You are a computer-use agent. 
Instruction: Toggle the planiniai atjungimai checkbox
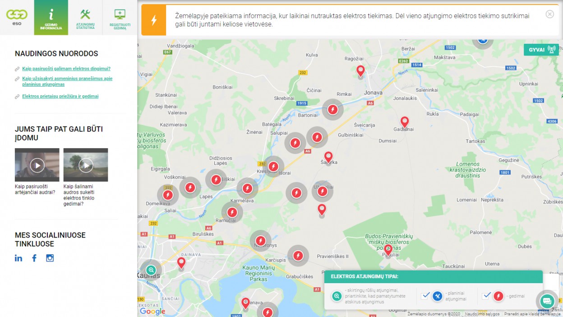(425, 296)
